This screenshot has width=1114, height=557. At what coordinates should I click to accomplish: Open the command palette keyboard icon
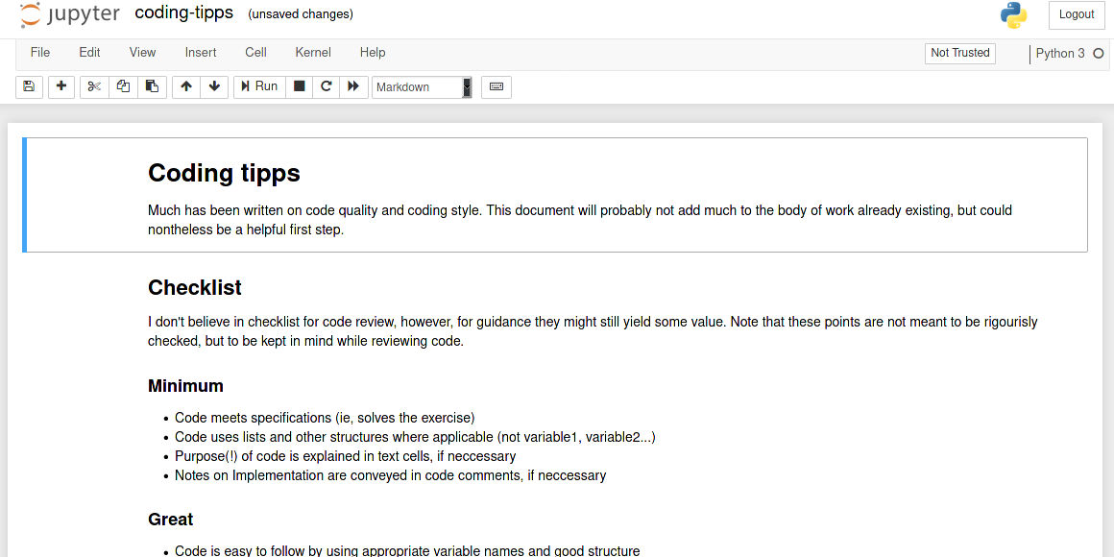point(496,86)
